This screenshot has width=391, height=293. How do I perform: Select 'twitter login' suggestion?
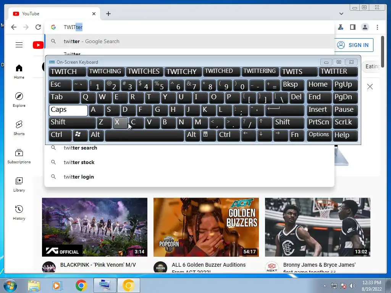click(x=189, y=177)
